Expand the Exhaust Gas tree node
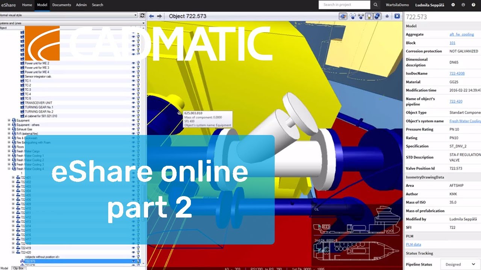 pyautogui.click(x=9, y=129)
